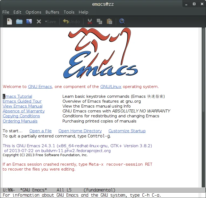Click the Open Directory (dired) toolbar icon
The width and height of the screenshot is (206, 198).
tap(29, 21)
